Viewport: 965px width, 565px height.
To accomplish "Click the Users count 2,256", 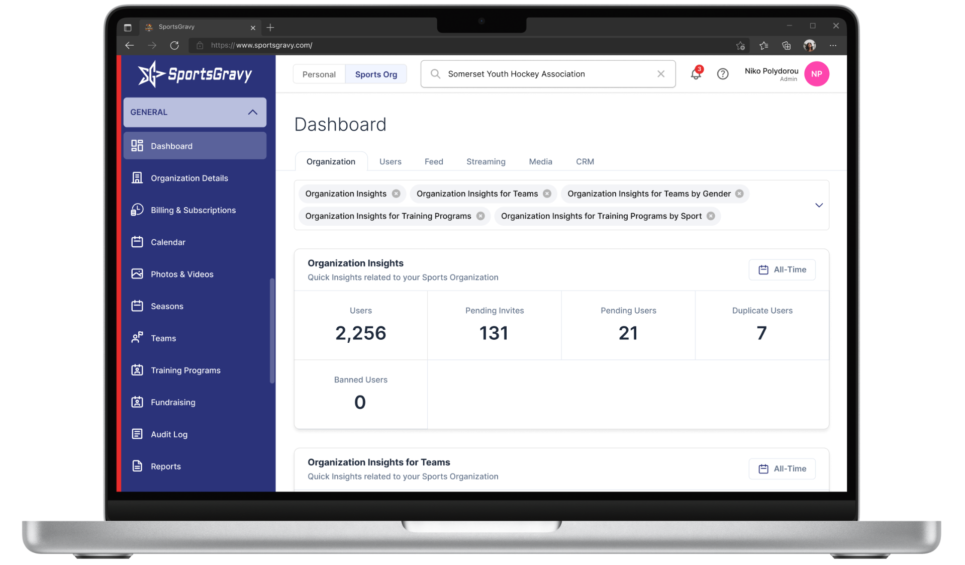I will pos(360,333).
